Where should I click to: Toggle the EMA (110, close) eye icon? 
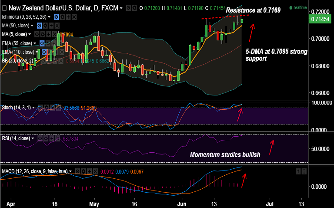coord(44,52)
